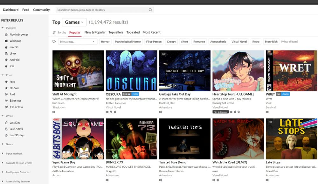Click the Windows icon under Shift At Midnight
Image resolution: width=318 pixels, height=184 pixels.
pyautogui.click(x=54, y=112)
